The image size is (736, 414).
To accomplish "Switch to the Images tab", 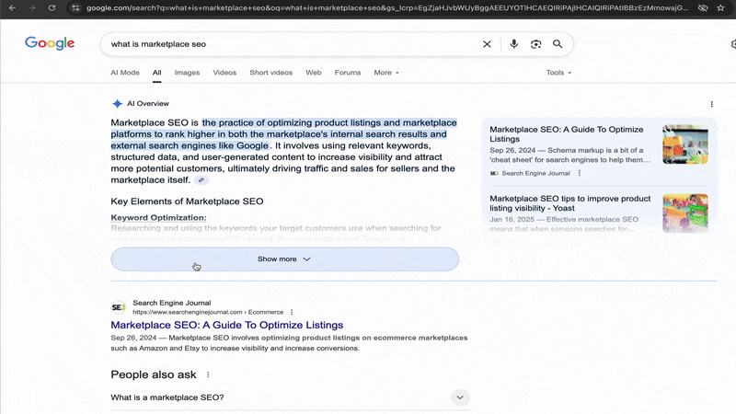I will (x=187, y=73).
